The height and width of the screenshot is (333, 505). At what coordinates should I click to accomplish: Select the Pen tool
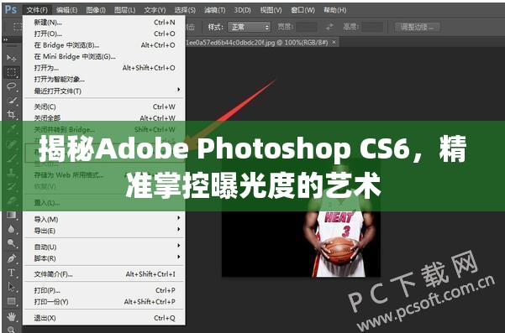click(11, 258)
